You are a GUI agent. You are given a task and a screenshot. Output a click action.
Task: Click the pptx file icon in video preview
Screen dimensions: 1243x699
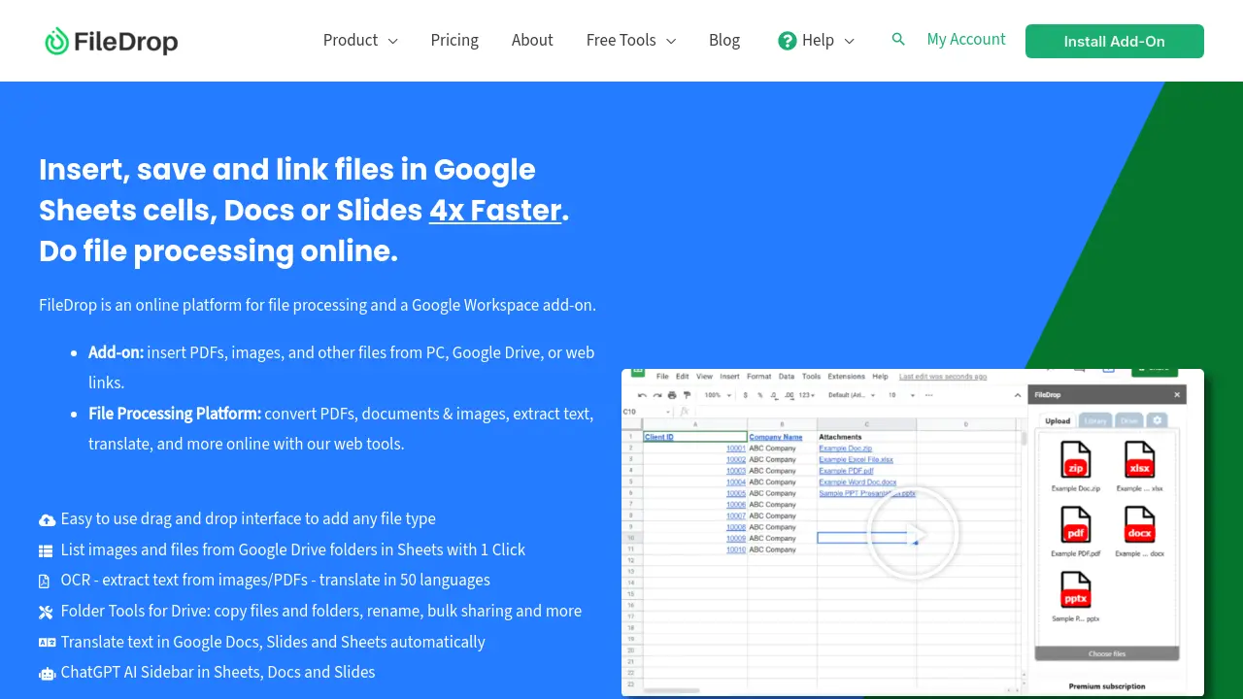coord(1076,590)
